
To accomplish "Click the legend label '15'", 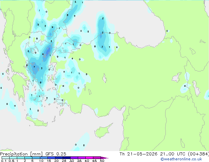I will point(49,161).
